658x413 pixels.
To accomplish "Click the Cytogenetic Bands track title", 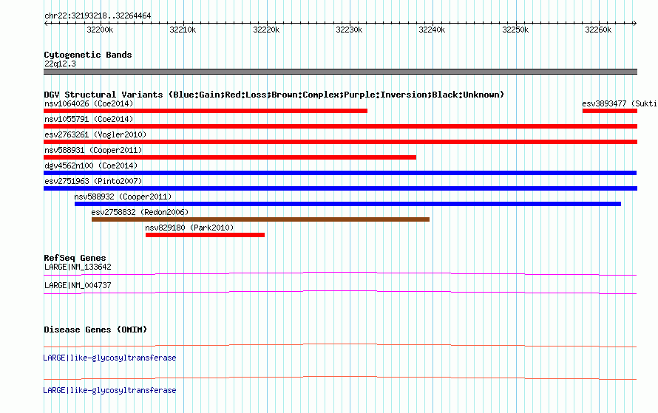I will coord(88,55).
